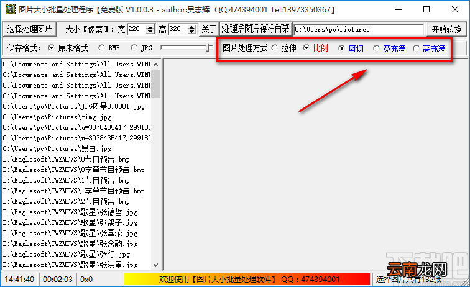Select the 原来格式 save format radio
The width and height of the screenshot is (470, 287).
(52, 48)
